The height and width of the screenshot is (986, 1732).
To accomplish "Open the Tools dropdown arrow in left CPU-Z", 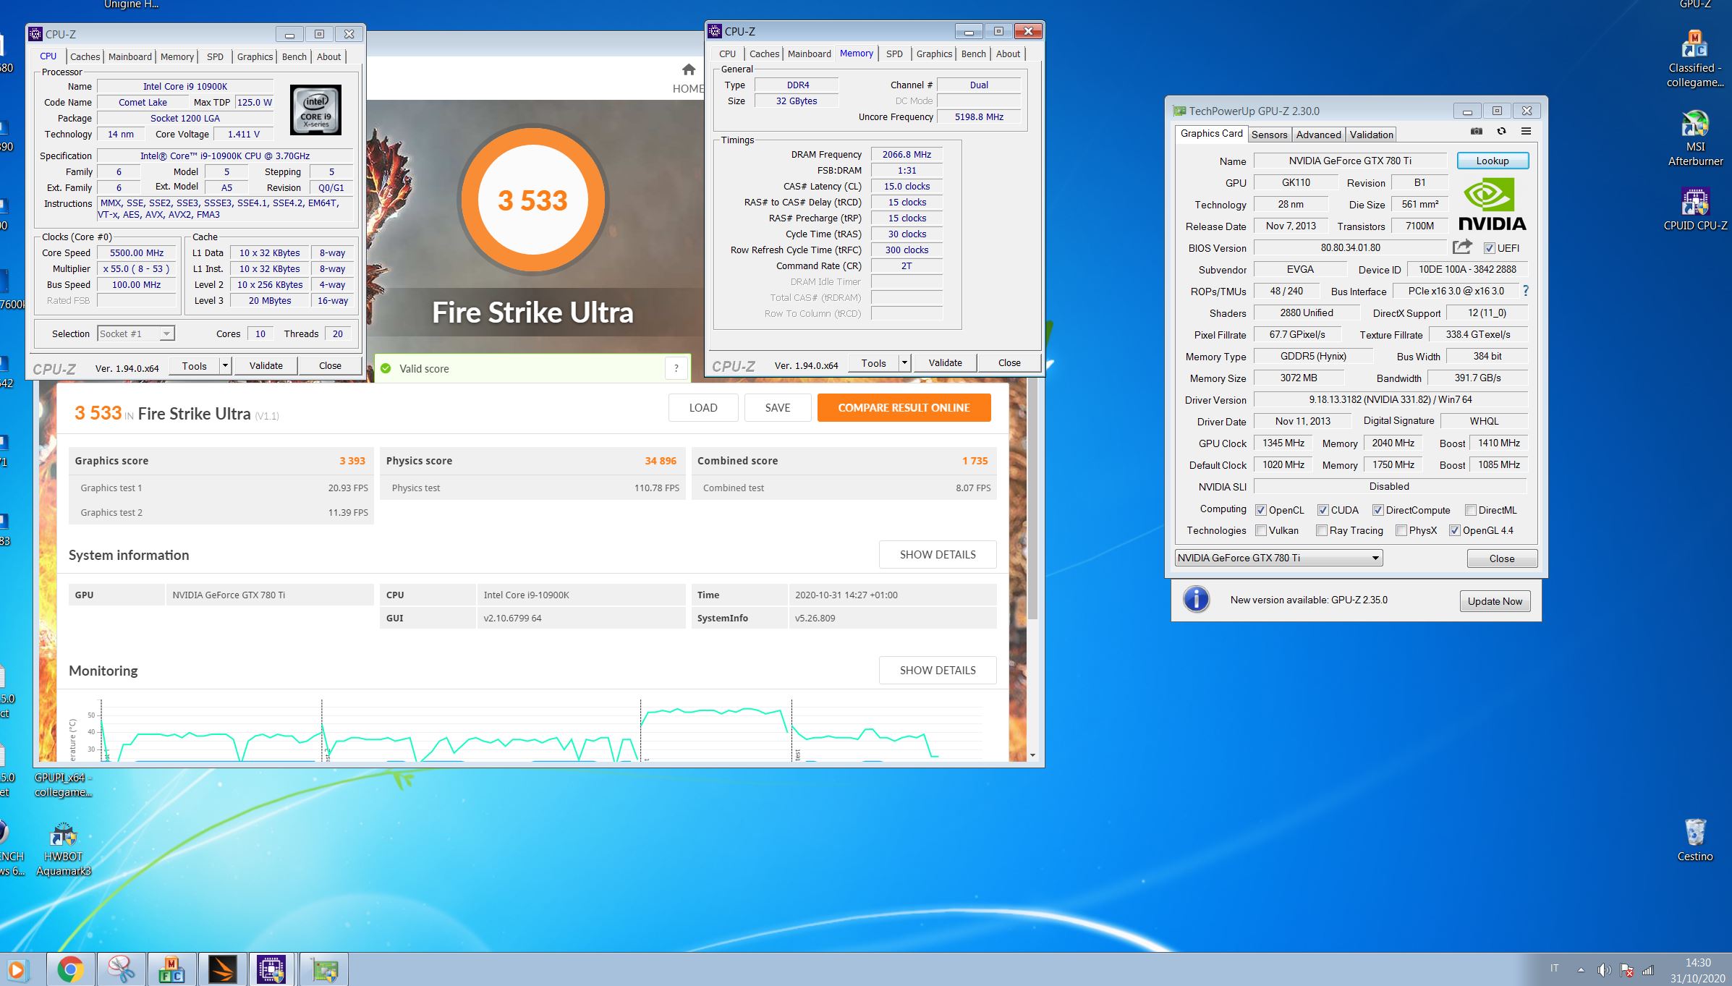I will click(225, 365).
